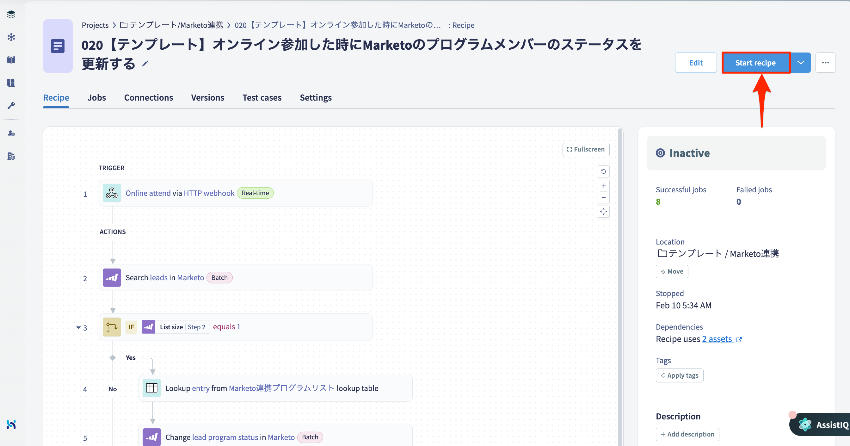Click the Add description button
Viewport: 850px width, 446px height.
(687, 434)
